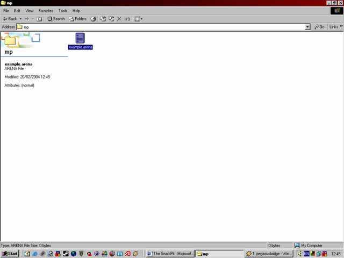Click the Search toolbar button

[x=56, y=19]
